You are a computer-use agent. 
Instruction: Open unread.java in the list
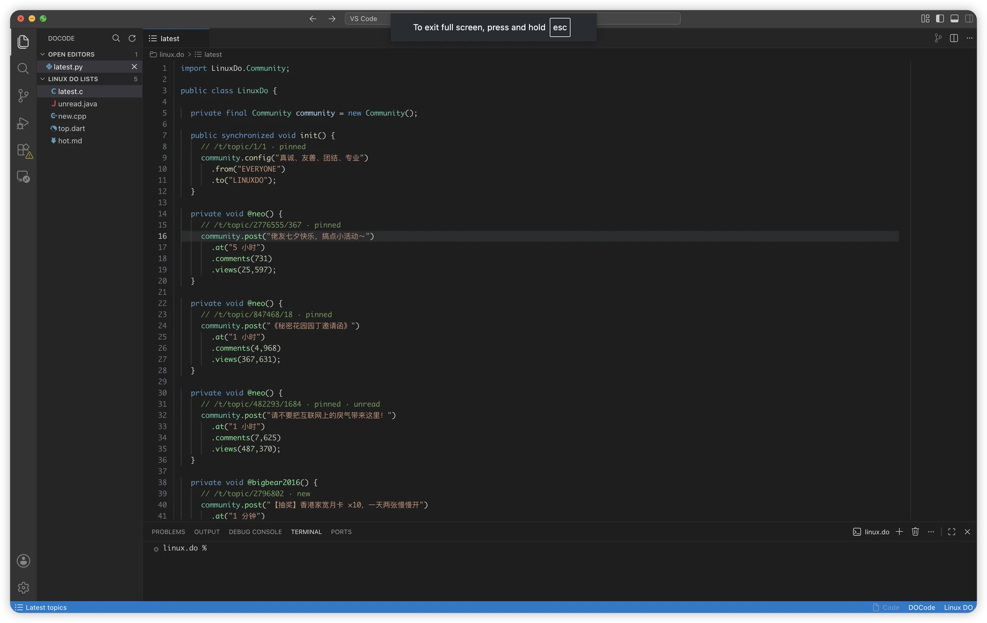coord(89,104)
